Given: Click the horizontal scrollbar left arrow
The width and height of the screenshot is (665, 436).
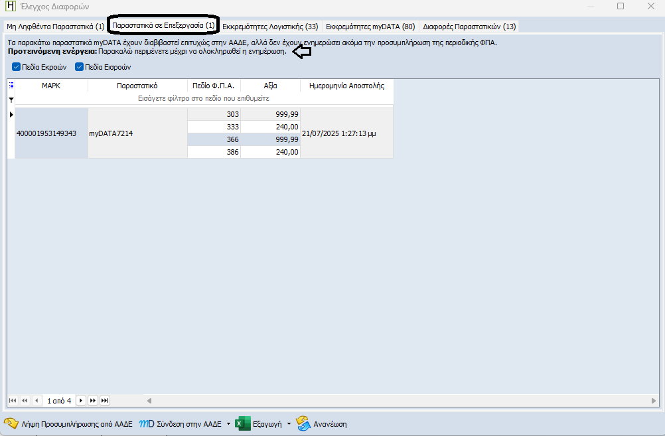Looking at the screenshot, I should (x=149, y=400).
